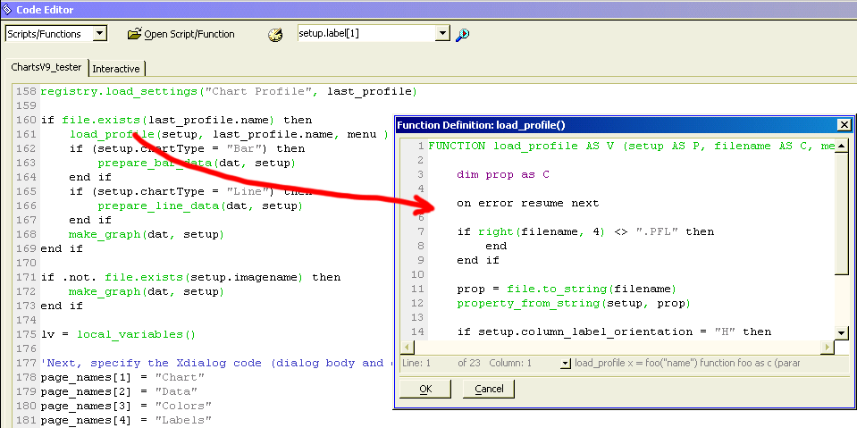Click the horizontal scroll right arrow in dialog
Screen dimensions: 857x428
point(828,347)
